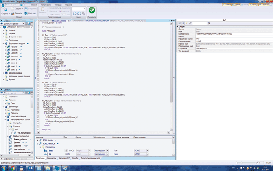Click the Paint taskbar icon

click(x=65, y=168)
